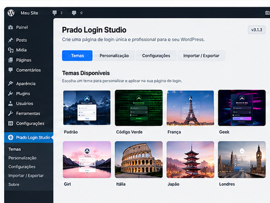The image size is (270, 203).
Task: Open Aparência menu item label
Action: [26, 84]
